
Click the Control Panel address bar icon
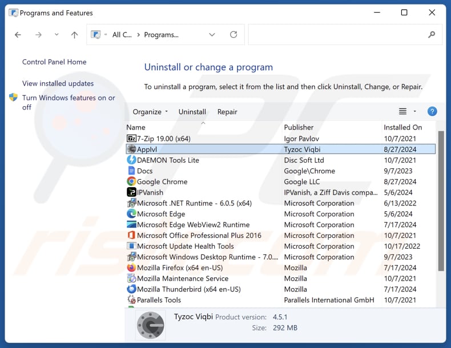[x=96, y=35]
